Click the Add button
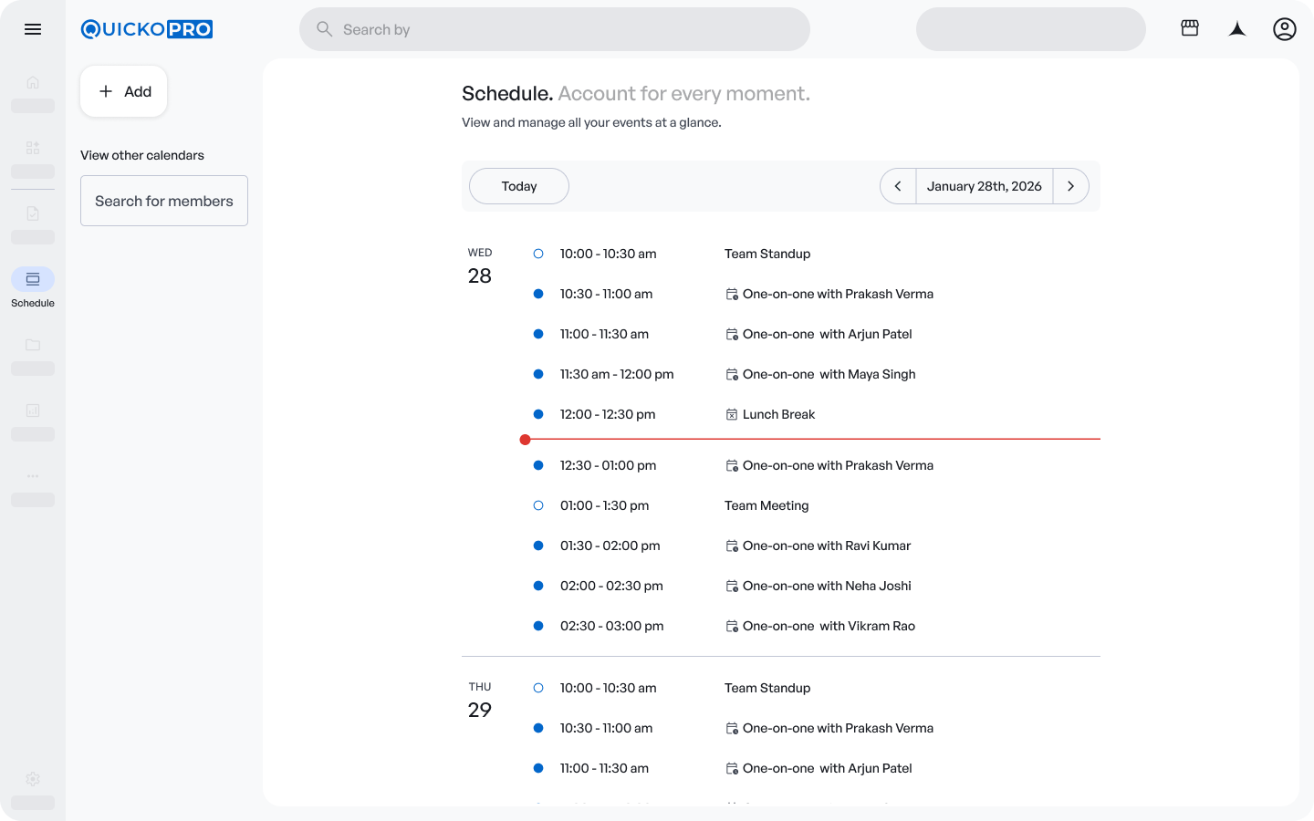Image resolution: width=1314 pixels, height=821 pixels. (124, 91)
